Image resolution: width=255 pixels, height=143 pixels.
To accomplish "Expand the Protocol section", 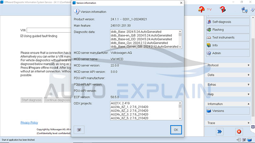I will point(228,65).
